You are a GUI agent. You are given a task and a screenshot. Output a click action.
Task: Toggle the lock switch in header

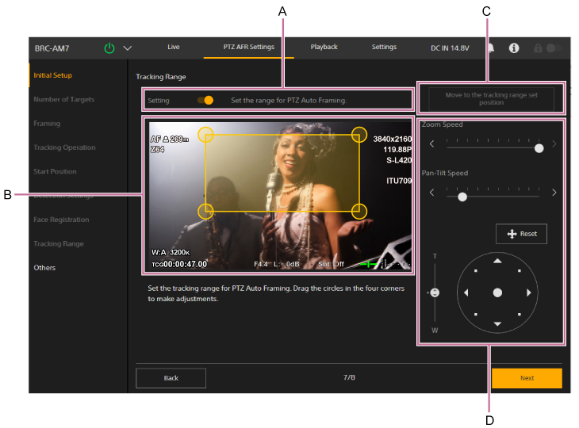[x=554, y=48]
